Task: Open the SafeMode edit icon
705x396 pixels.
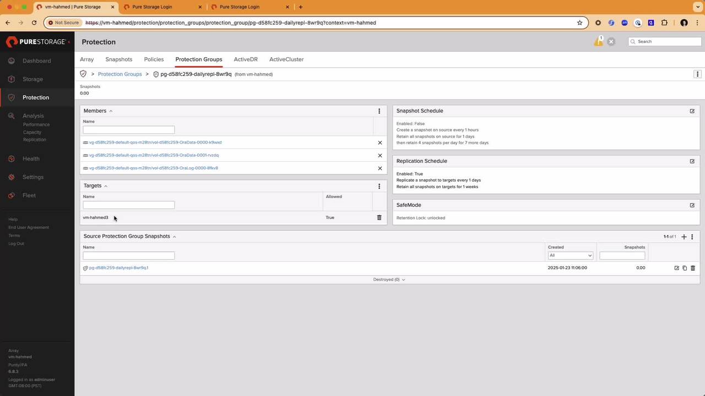Action: [x=692, y=205]
